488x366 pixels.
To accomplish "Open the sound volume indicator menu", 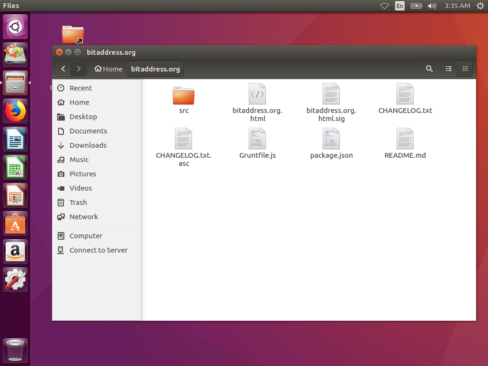I will click(432, 6).
